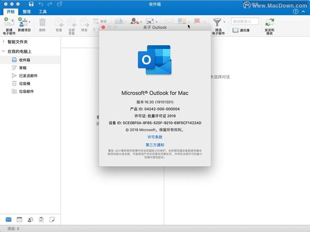Select the 已发送邮件 (Sent Items) folder

click(28, 76)
